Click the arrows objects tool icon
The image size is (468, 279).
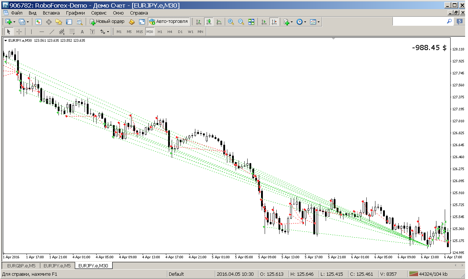(x=102, y=32)
